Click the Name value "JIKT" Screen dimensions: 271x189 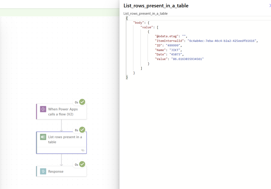coord(175,50)
